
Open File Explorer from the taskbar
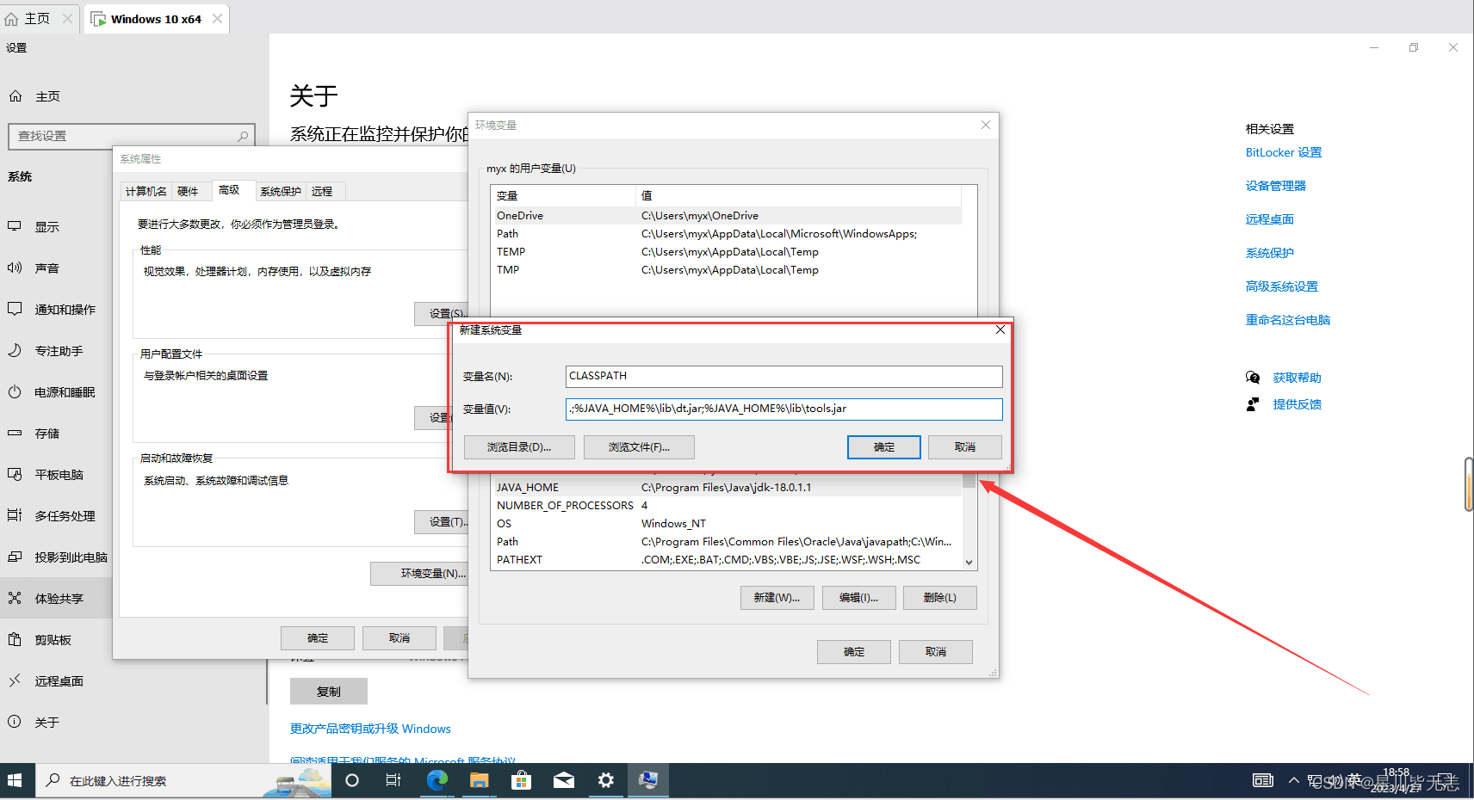pyautogui.click(x=480, y=780)
